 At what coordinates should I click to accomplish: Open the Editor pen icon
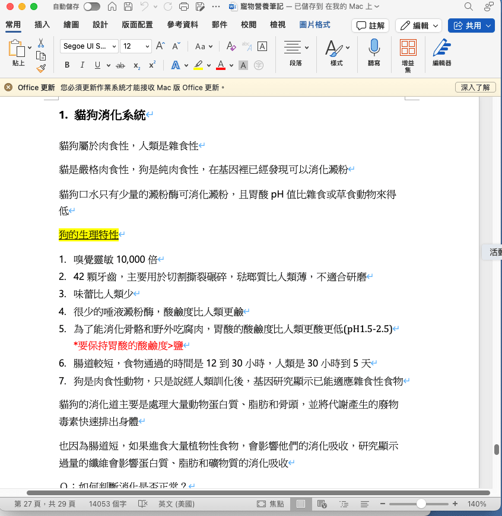[441, 48]
